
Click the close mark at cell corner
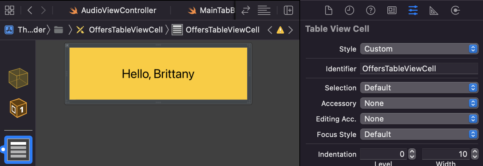click(x=67, y=45)
